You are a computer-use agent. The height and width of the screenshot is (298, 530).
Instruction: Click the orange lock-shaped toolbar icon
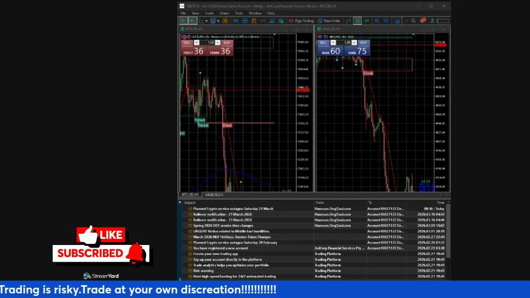[254, 21]
